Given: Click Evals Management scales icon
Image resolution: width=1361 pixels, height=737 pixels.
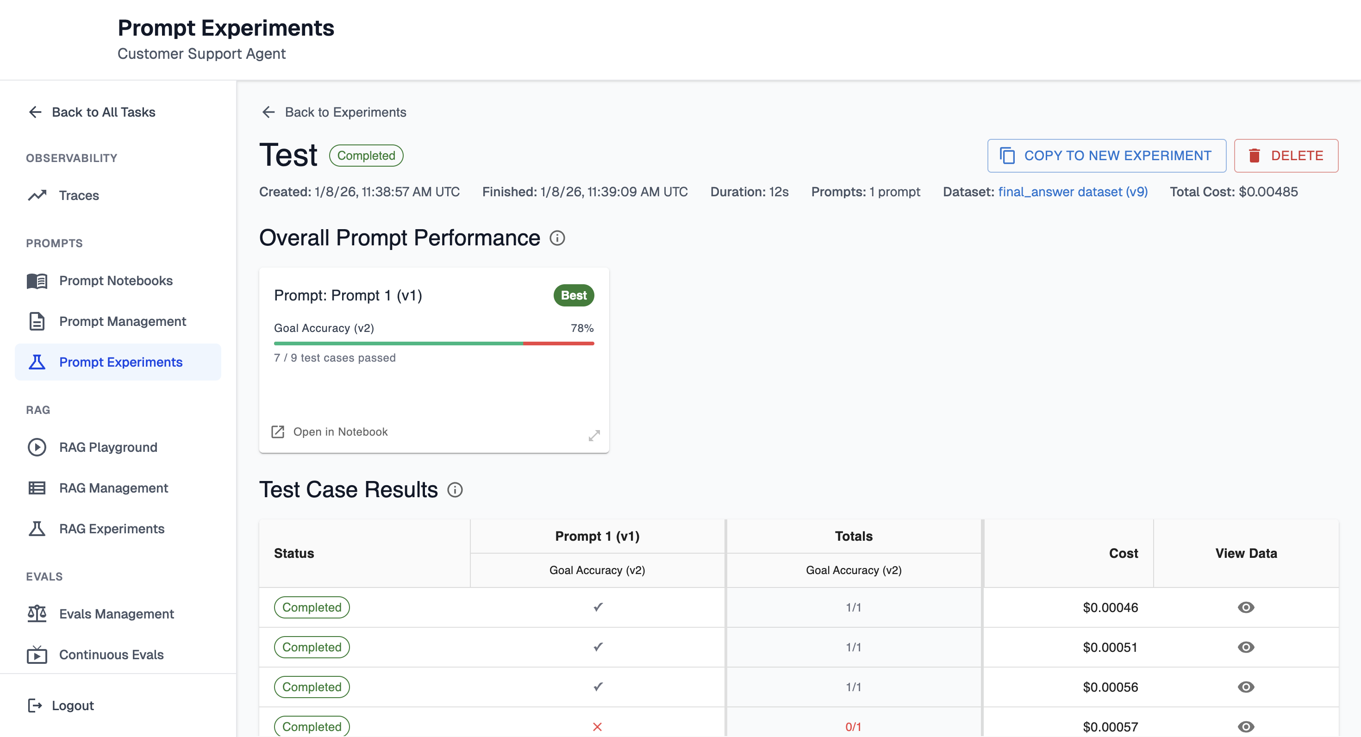Looking at the screenshot, I should [37, 613].
